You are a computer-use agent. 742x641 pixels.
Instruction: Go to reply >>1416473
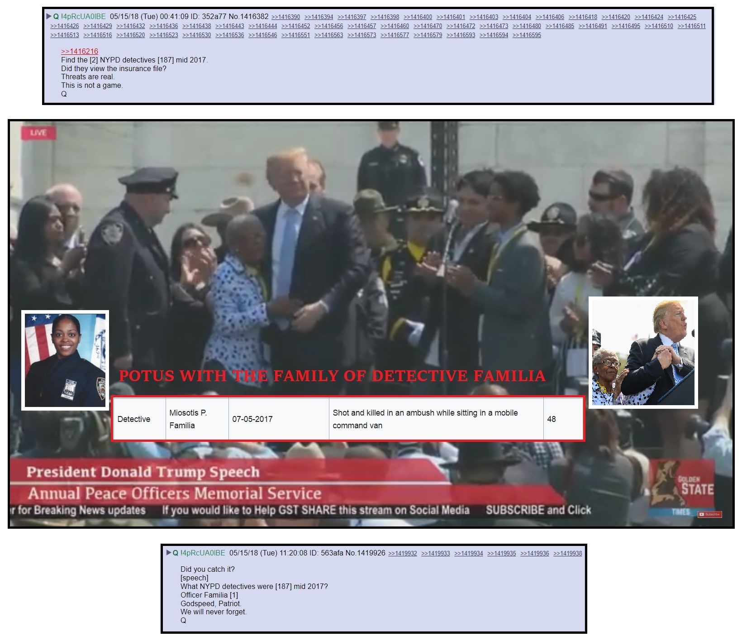pyautogui.click(x=494, y=26)
